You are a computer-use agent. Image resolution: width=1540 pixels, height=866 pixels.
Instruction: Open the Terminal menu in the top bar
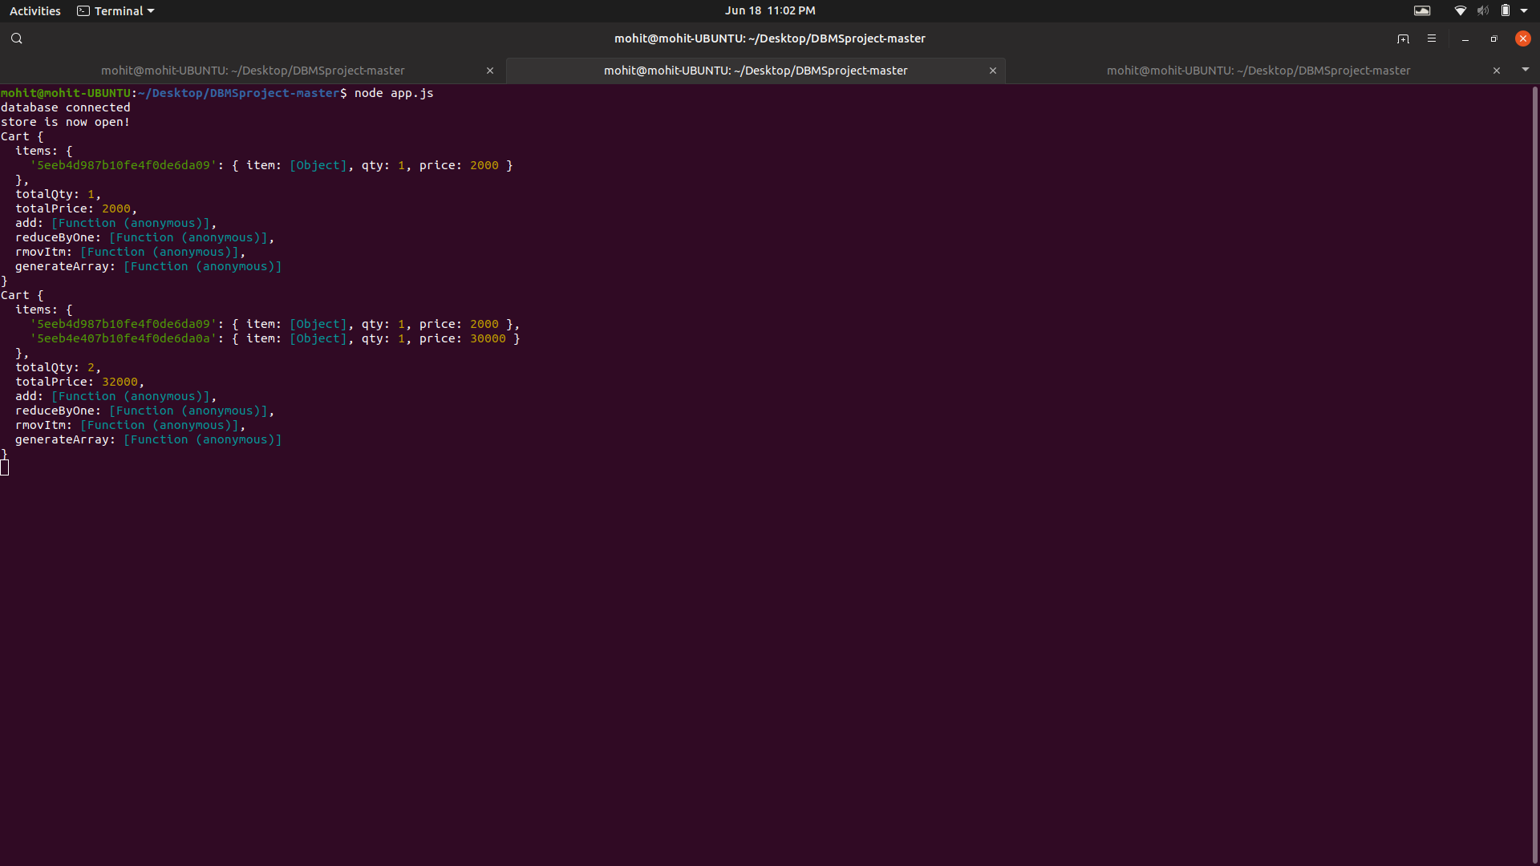point(115,10)
